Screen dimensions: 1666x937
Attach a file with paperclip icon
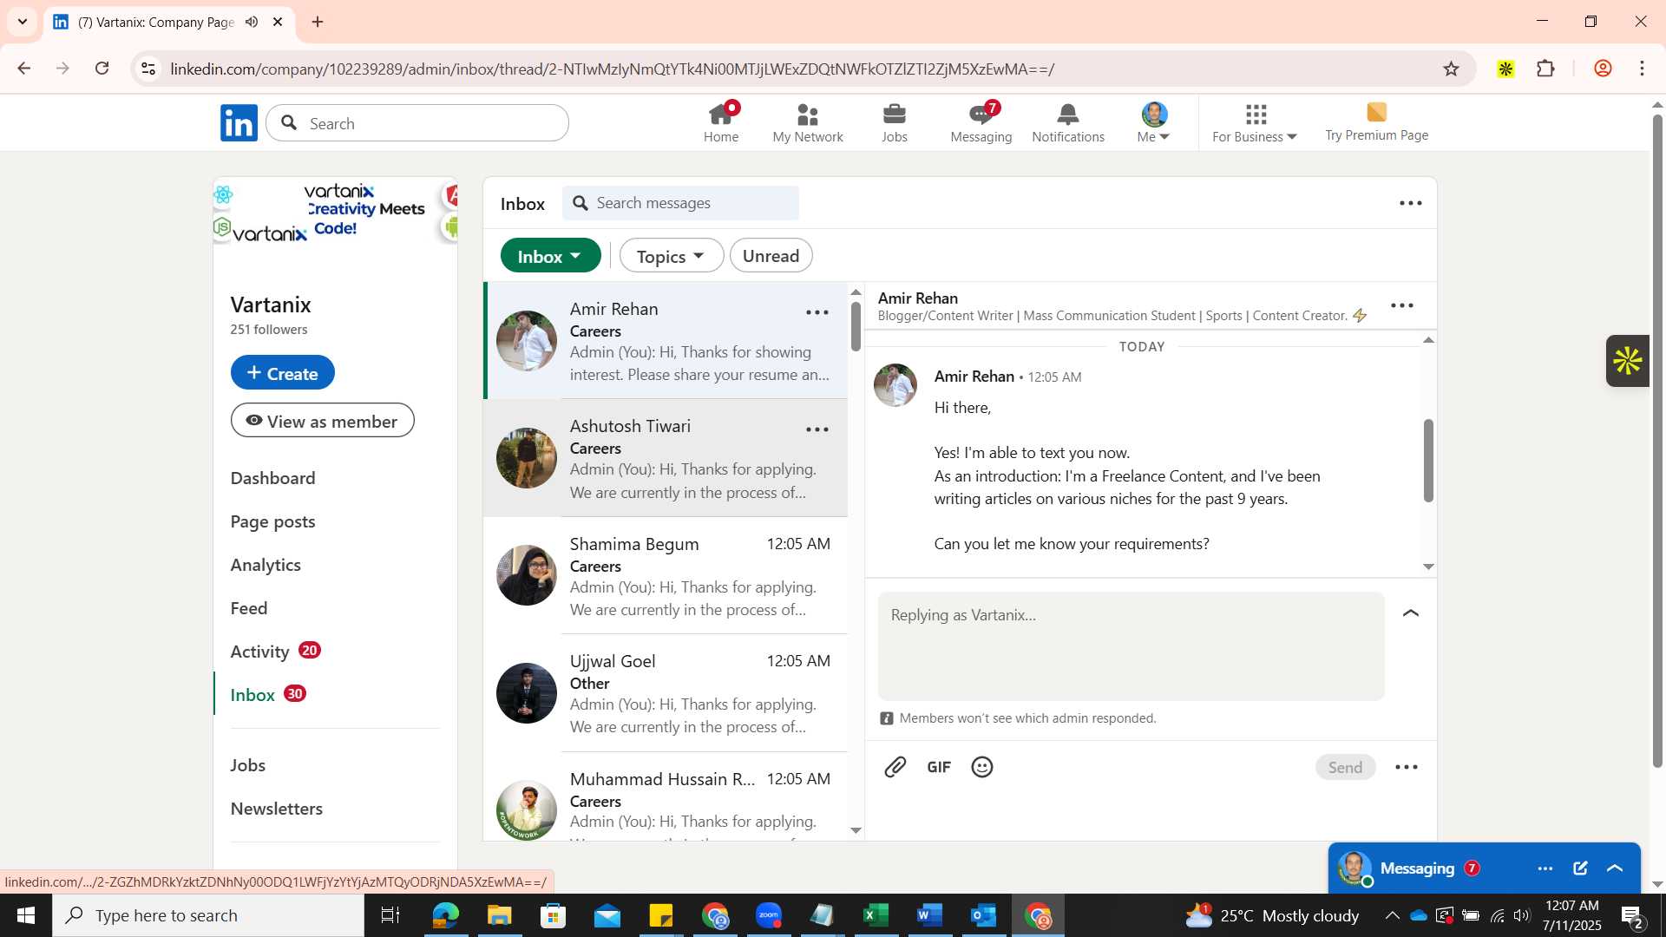pos(895,767)
